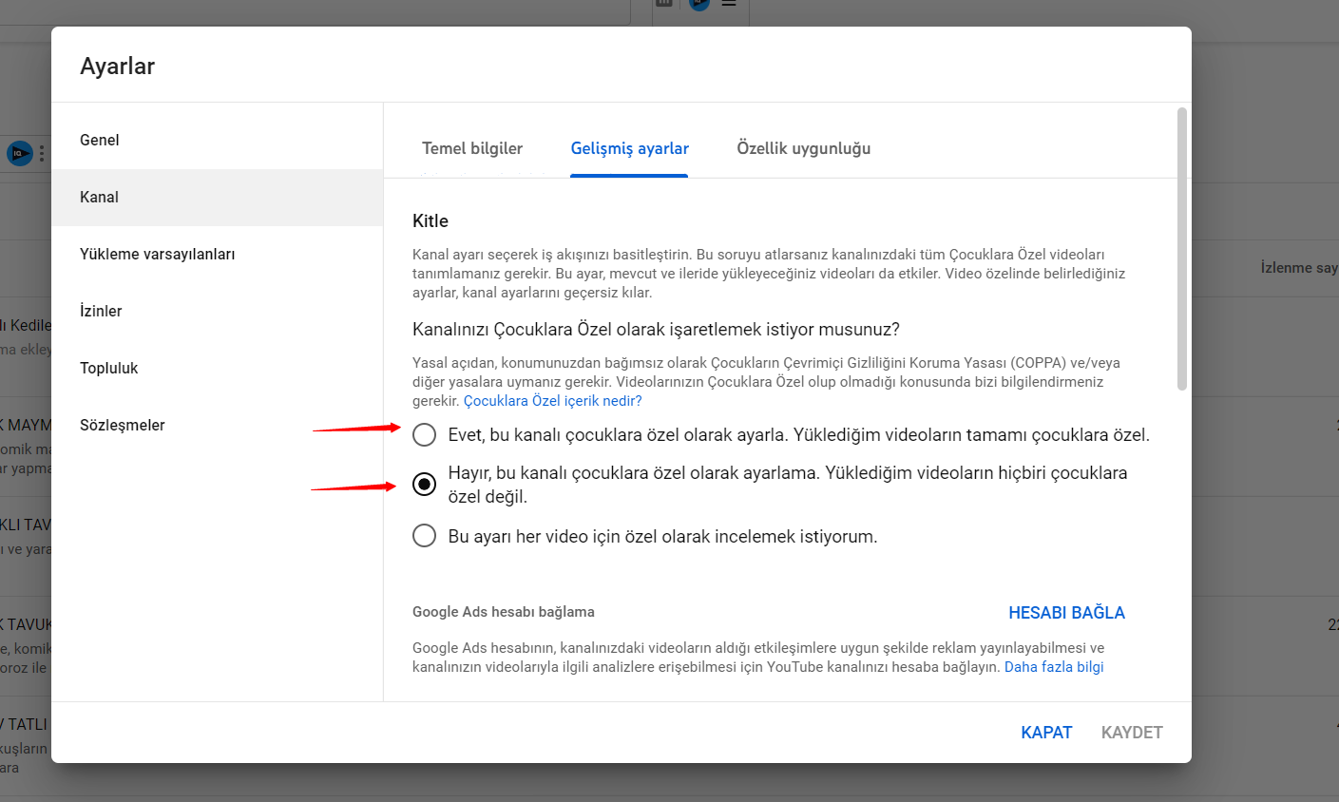Open the Genel settings section
The width and height of the screenshot is (1339, 802).
coord(217,141)
